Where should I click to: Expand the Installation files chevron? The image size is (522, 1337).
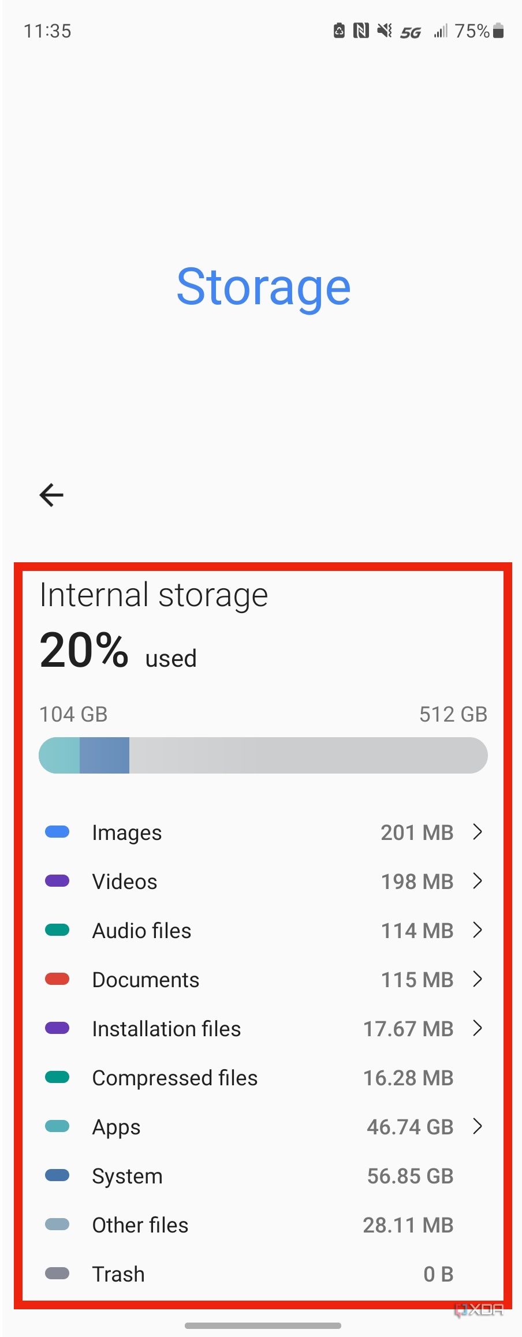[478, 1028]
